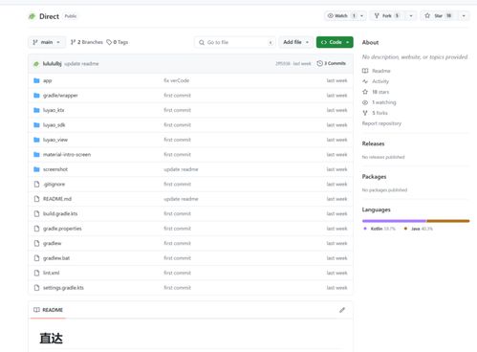Focus the Go to file search field
The image size is (477, 352).
(x=235, y=42)
